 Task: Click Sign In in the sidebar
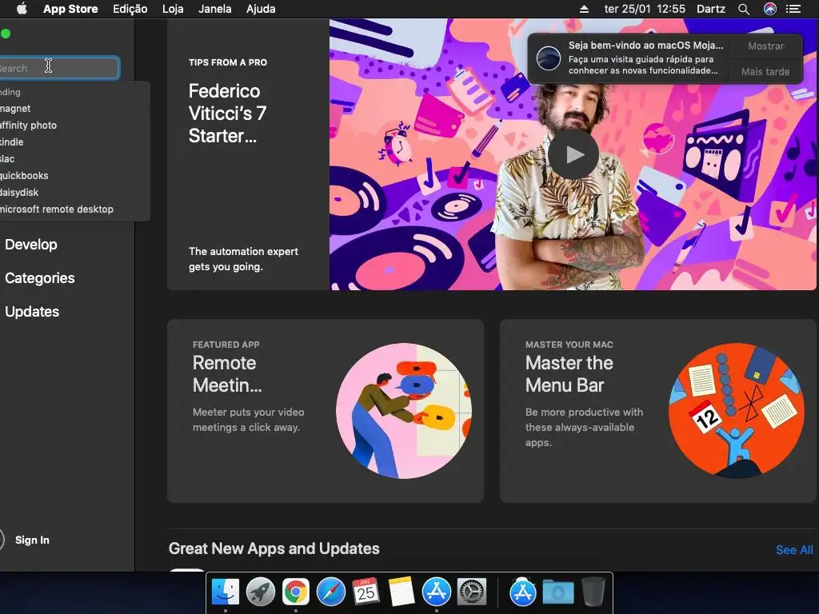32,540
